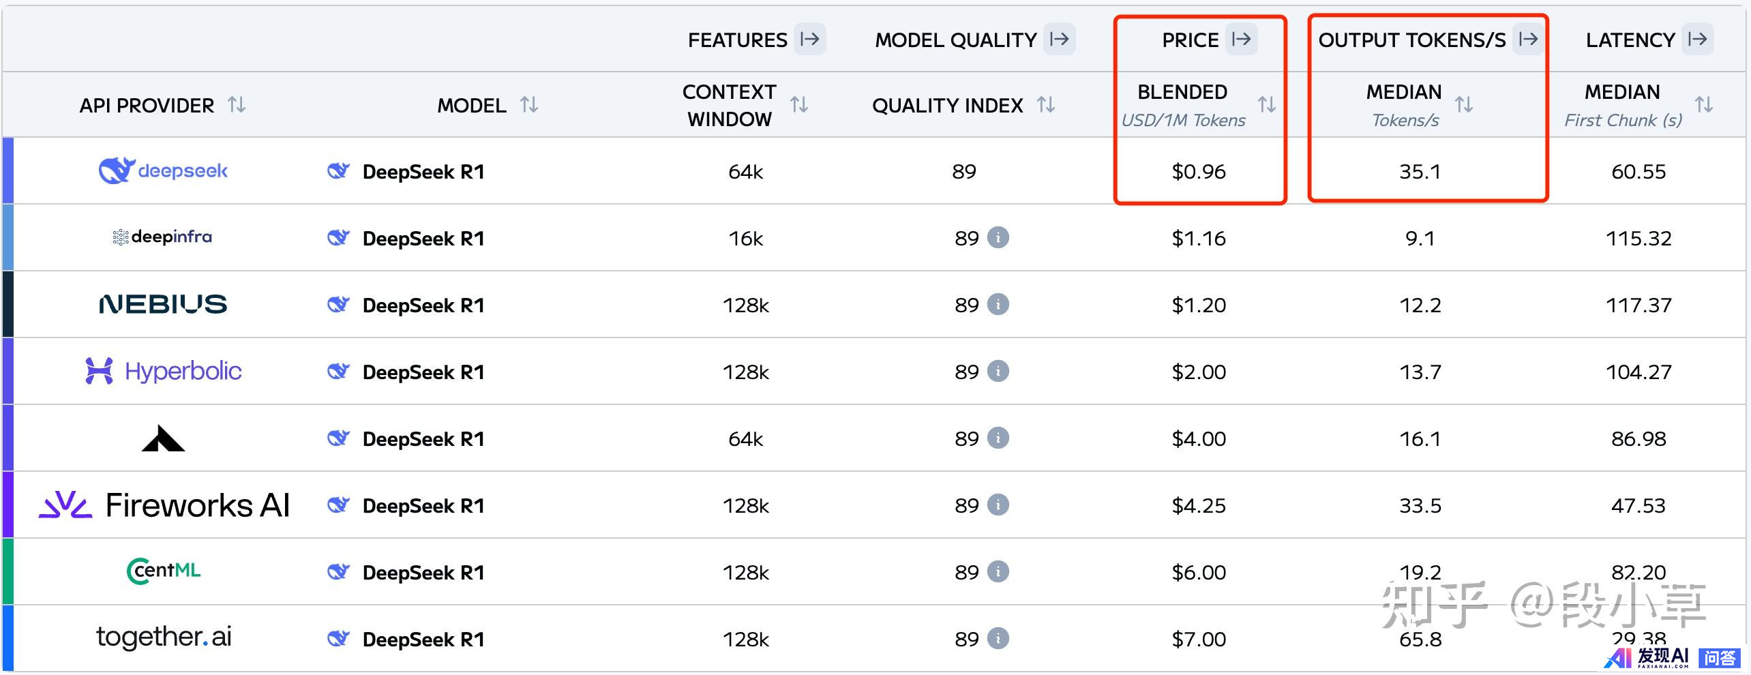Click the QUALITY INDEX header label
The height and width of the screenshot is (675, 1751).
(x=947, y=106)
